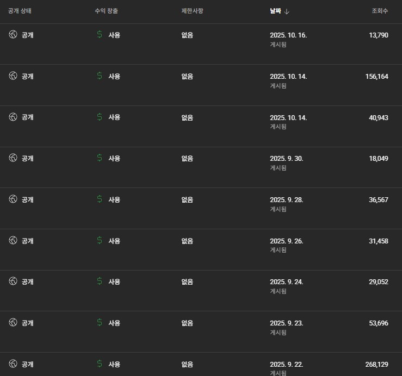The image size is (402, 376).
Task: Click the 공개 상태 column header
Action: point(21,11)
